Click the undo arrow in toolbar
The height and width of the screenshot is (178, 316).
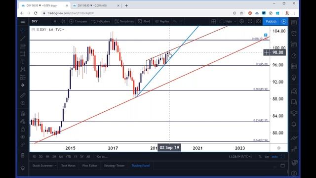coord(175,21)
